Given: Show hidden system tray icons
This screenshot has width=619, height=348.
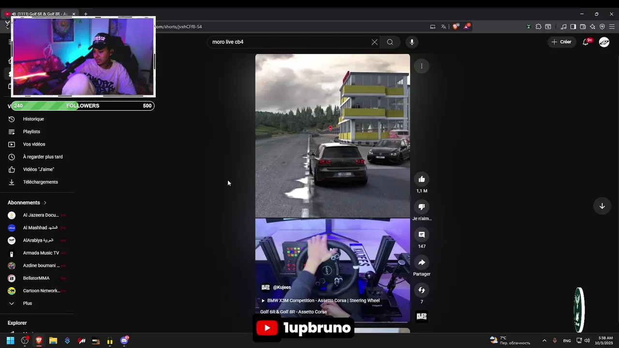Looking at the screenshot, I should 544,341.
